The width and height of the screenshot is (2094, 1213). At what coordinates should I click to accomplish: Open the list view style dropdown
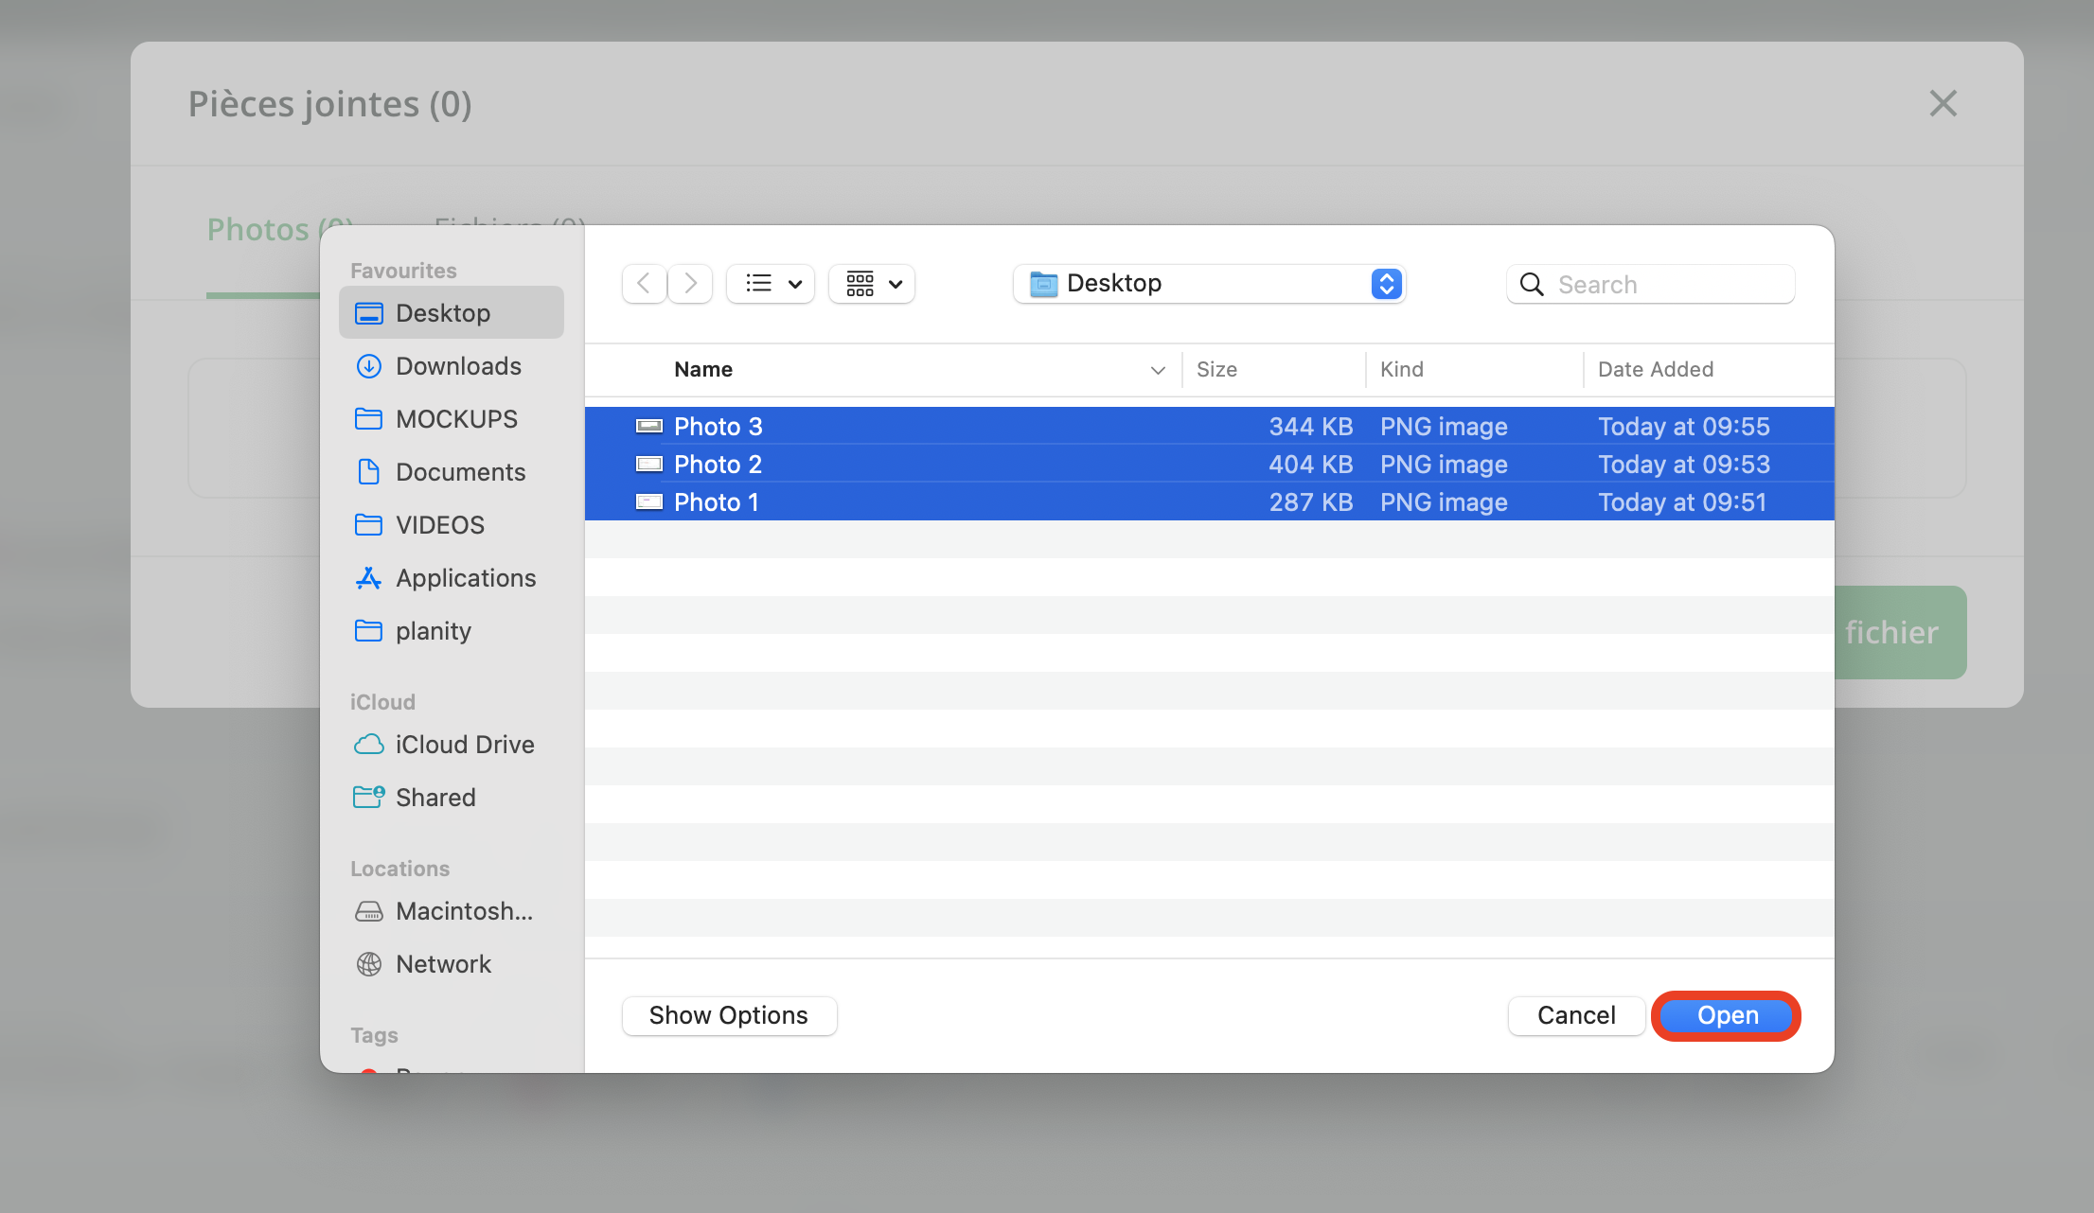pos(770,283)
